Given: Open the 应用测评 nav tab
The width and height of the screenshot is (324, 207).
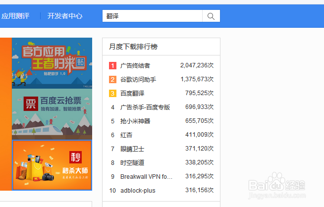Looking at the screenshot, I should pos(15,16).
